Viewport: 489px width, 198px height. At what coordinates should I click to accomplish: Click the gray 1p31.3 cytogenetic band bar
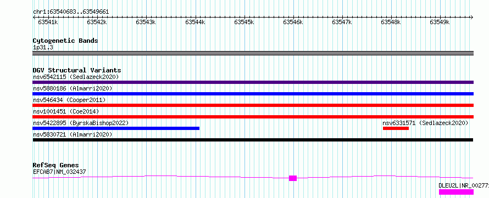pos(253,53)
